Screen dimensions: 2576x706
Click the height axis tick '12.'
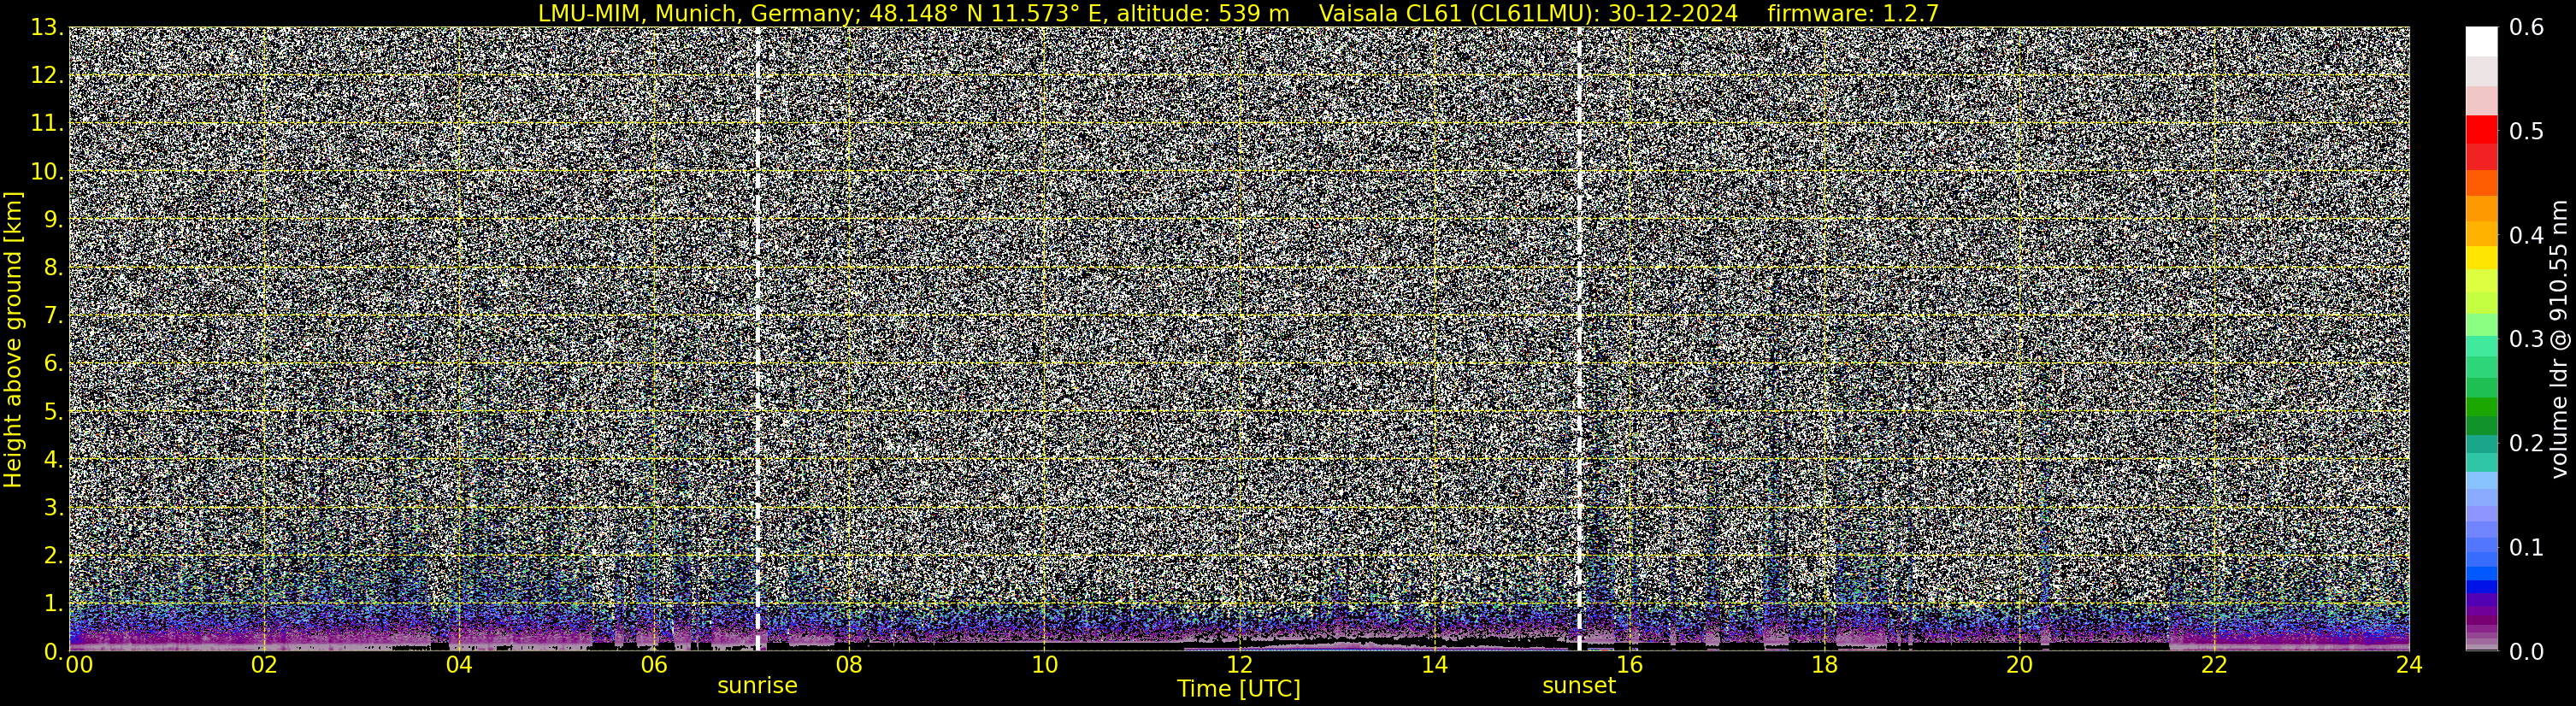[x=47, y=76]
